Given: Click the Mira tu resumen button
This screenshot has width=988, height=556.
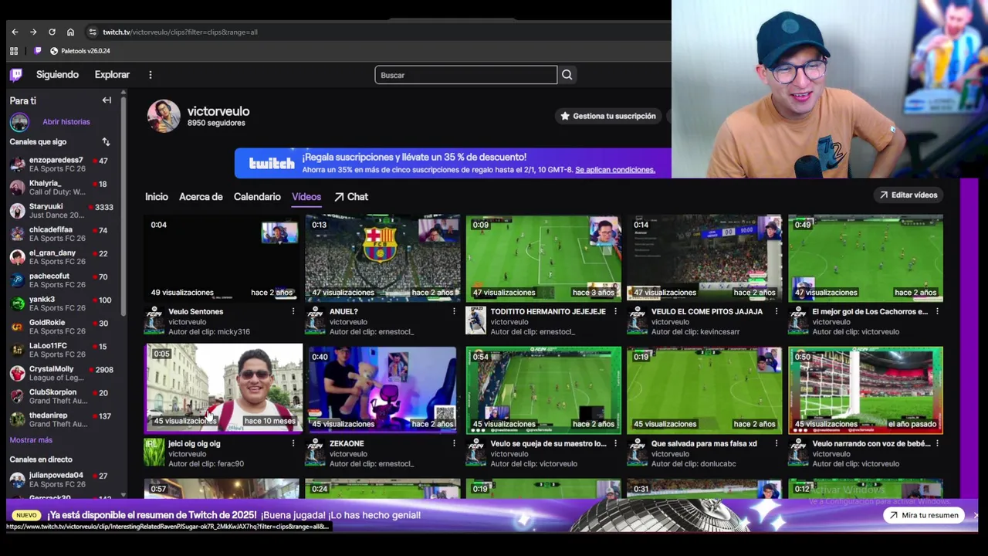Looking at the screenshot, I should click(x=922, y=515).
